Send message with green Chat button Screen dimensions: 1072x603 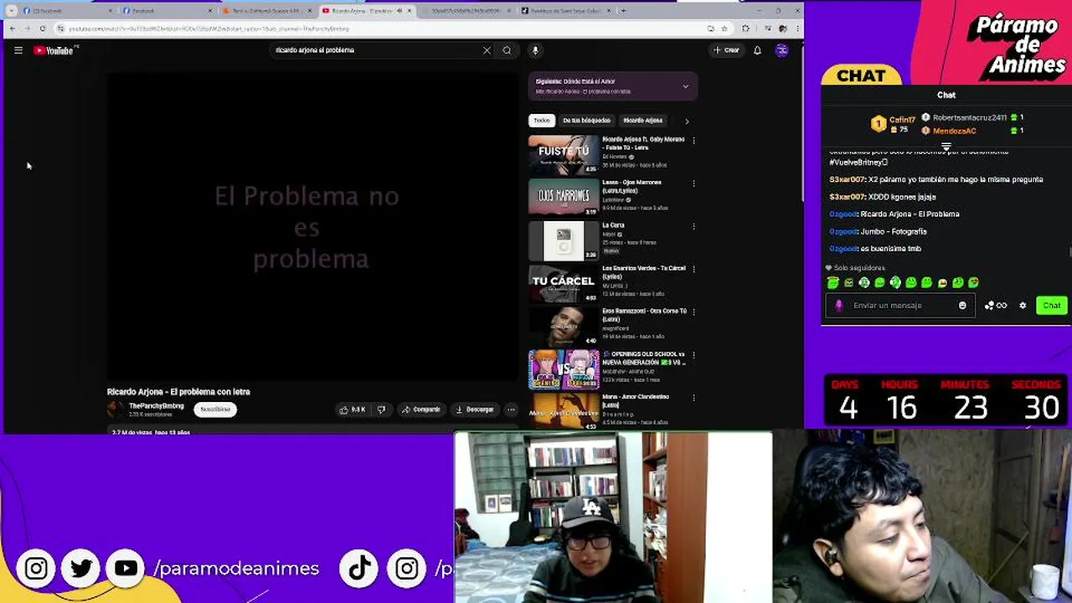1052,306
